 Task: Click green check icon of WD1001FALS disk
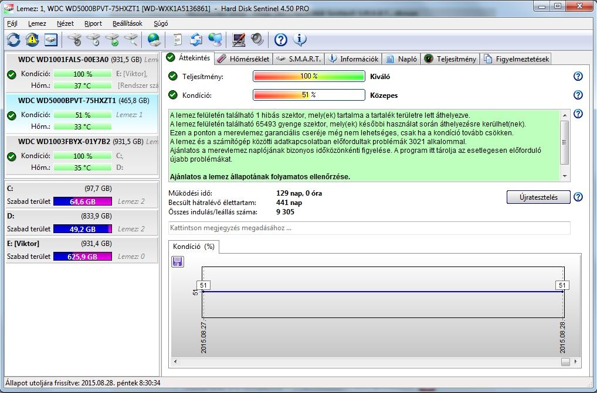[x=12, y=74]
